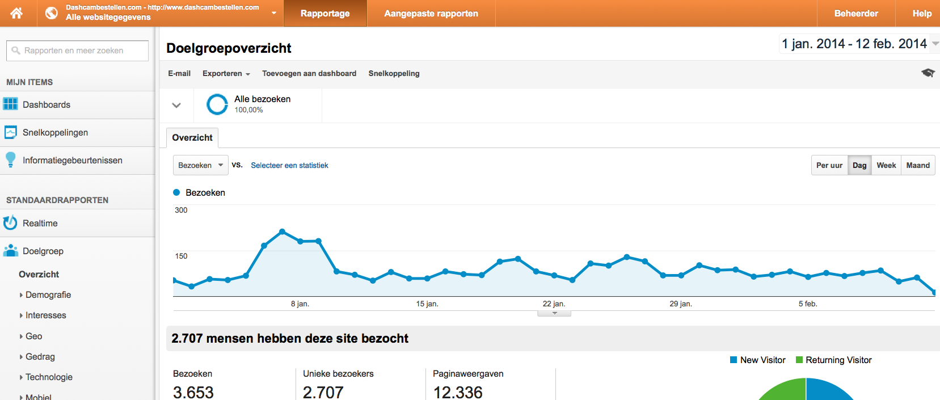Viewport: 940px width, 400px height.
Task: Click the Paginaweergaven value 12.336
Action: tap(458, 392)
